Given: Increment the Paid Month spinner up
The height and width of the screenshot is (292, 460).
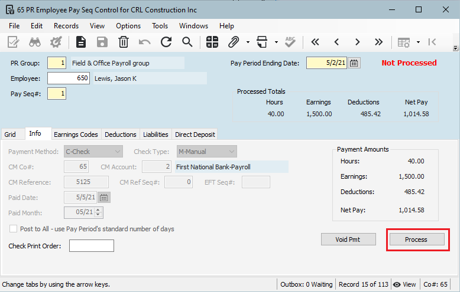Looking at the screenshot, I should 98,210.
